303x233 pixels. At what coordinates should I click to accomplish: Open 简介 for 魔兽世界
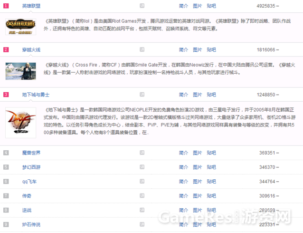183,153
